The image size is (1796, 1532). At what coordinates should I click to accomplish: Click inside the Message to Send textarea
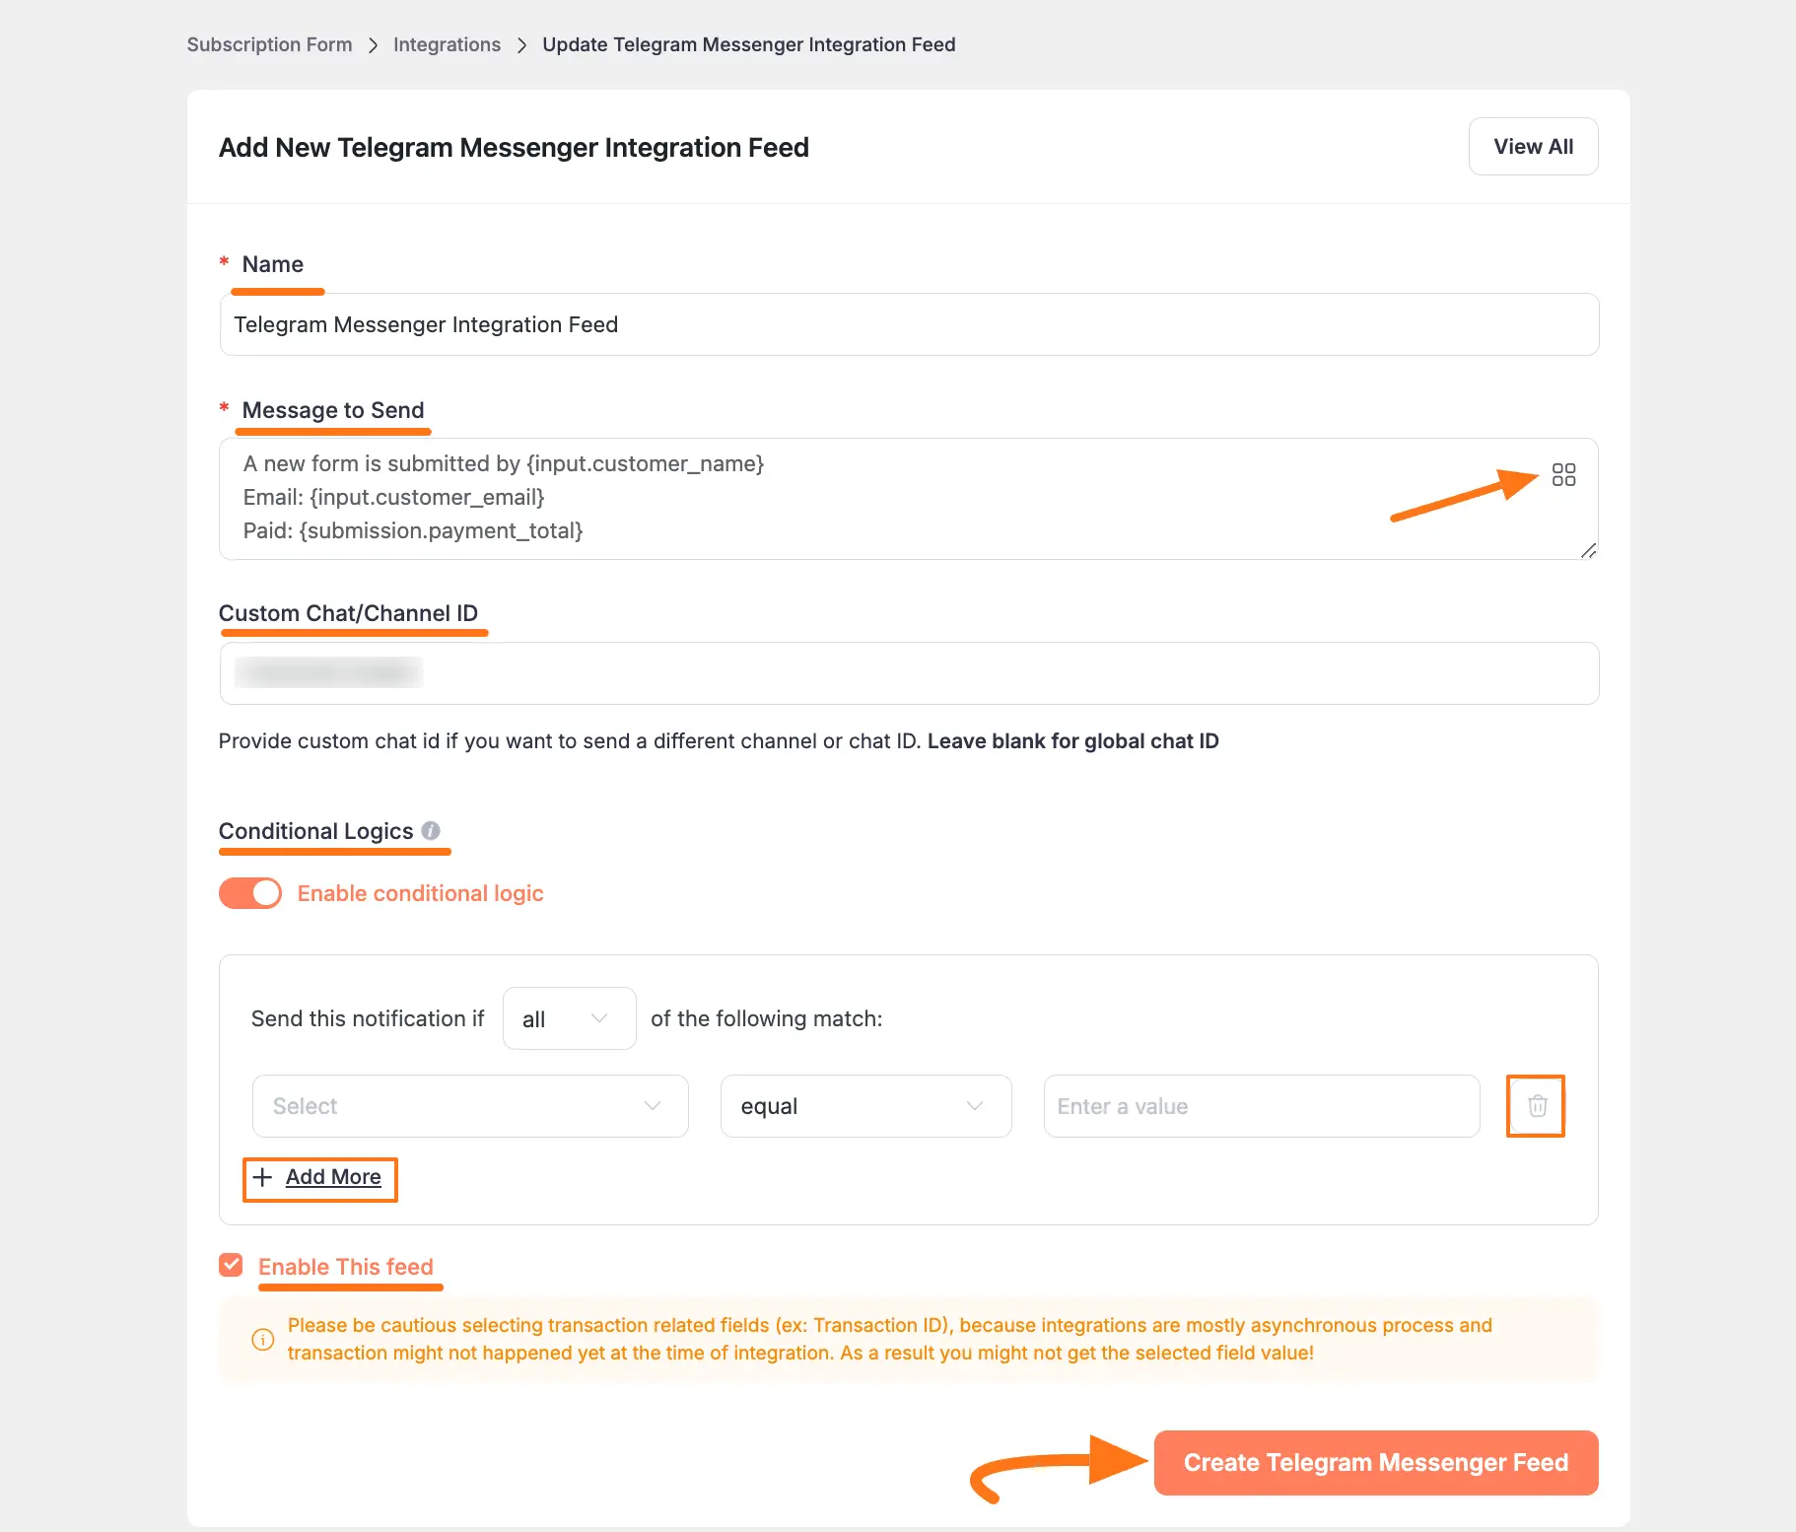[x=887, y=498]
